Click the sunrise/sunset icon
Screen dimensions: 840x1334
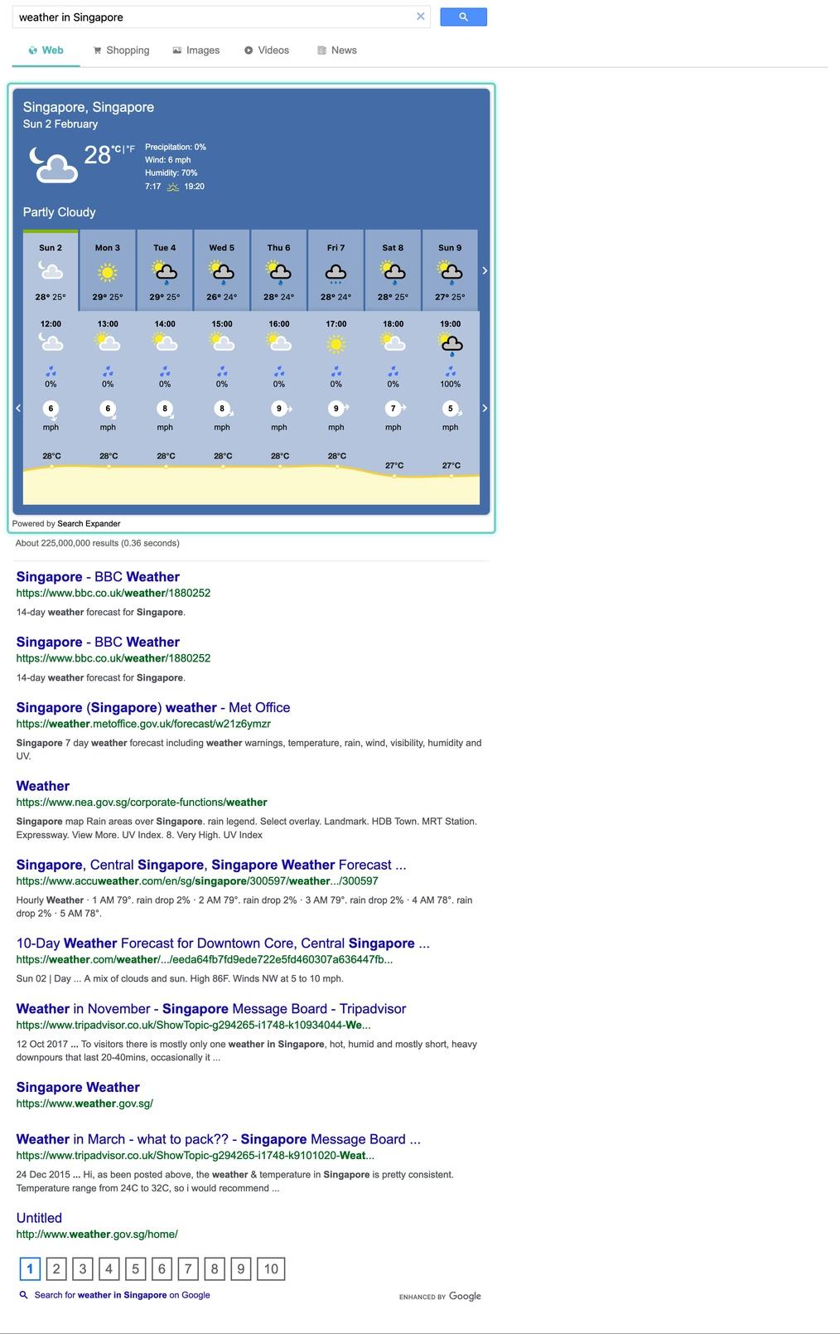[x=172, y=187]
